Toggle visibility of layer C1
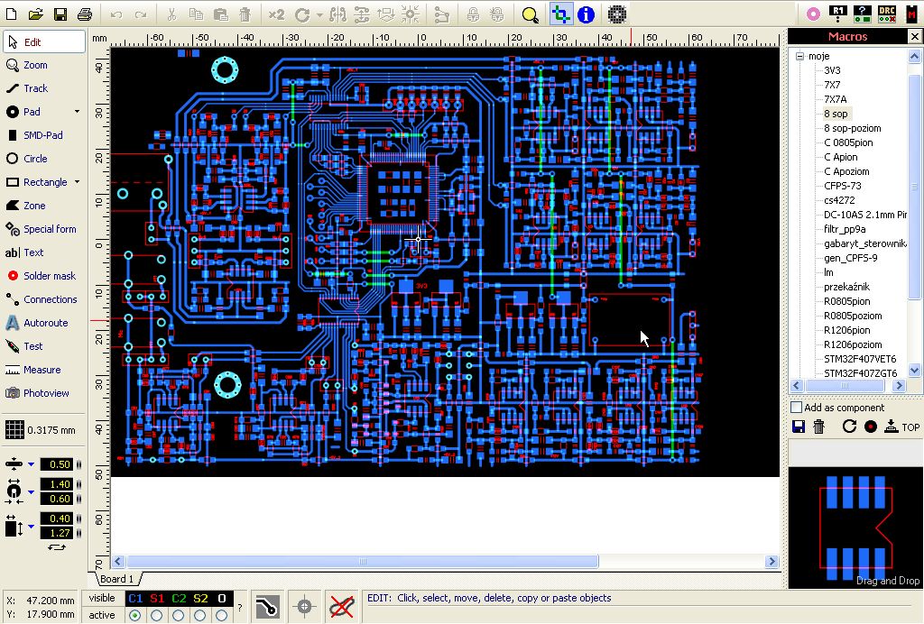The height and width of the screenshot is (624, 924). click(x=135, y=598)
